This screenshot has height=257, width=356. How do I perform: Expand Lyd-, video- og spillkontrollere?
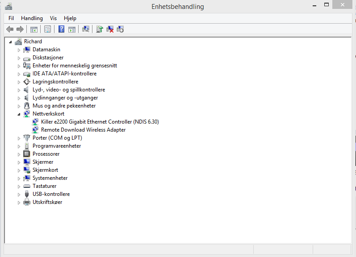[x=19, y=90]
